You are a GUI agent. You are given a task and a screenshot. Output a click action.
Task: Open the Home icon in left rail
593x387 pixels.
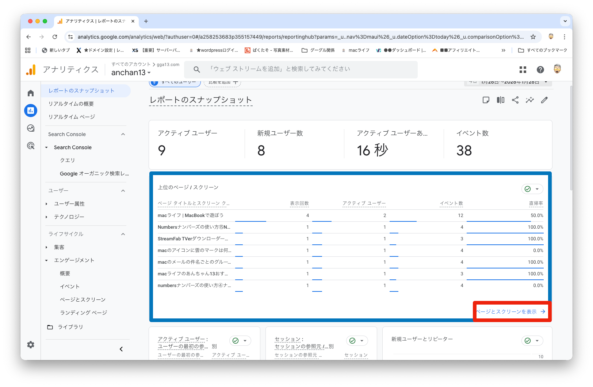click(31, 93)
